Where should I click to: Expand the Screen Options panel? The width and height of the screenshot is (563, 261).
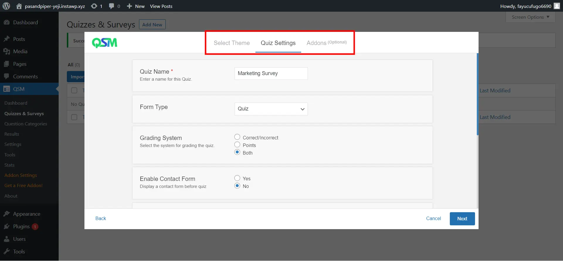tap(530, 17)
